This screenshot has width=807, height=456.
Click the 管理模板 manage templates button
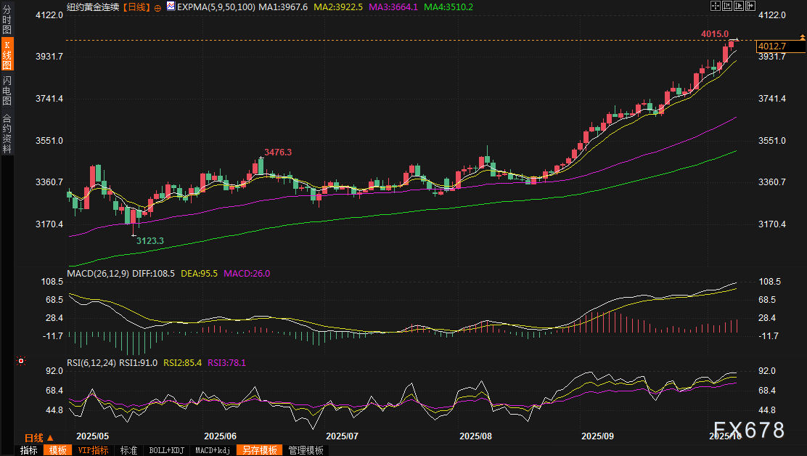click(x=306, y=450)
